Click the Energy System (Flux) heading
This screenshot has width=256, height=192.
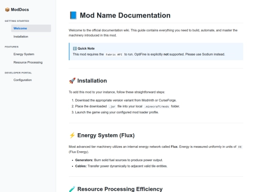tap(106, 135)
